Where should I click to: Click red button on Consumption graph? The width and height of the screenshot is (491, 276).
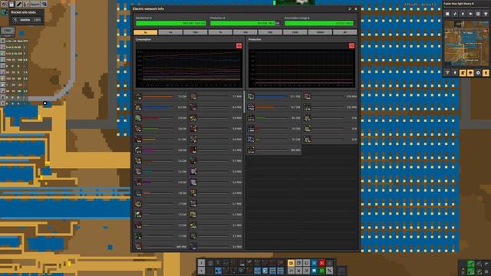pos(239,46)
